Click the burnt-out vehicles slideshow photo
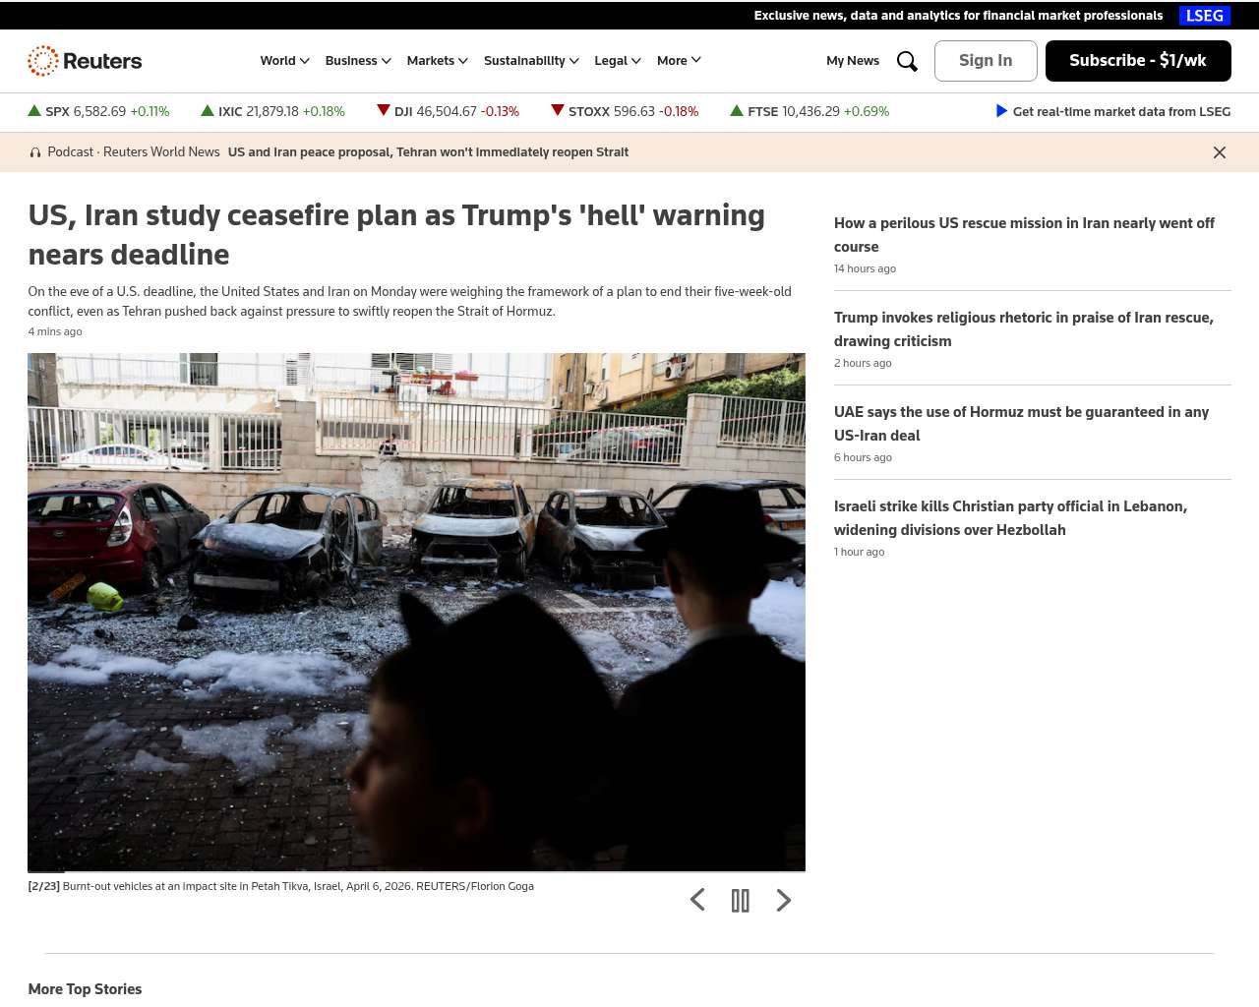This screenshot has height=1007, width=1259. 416,612
